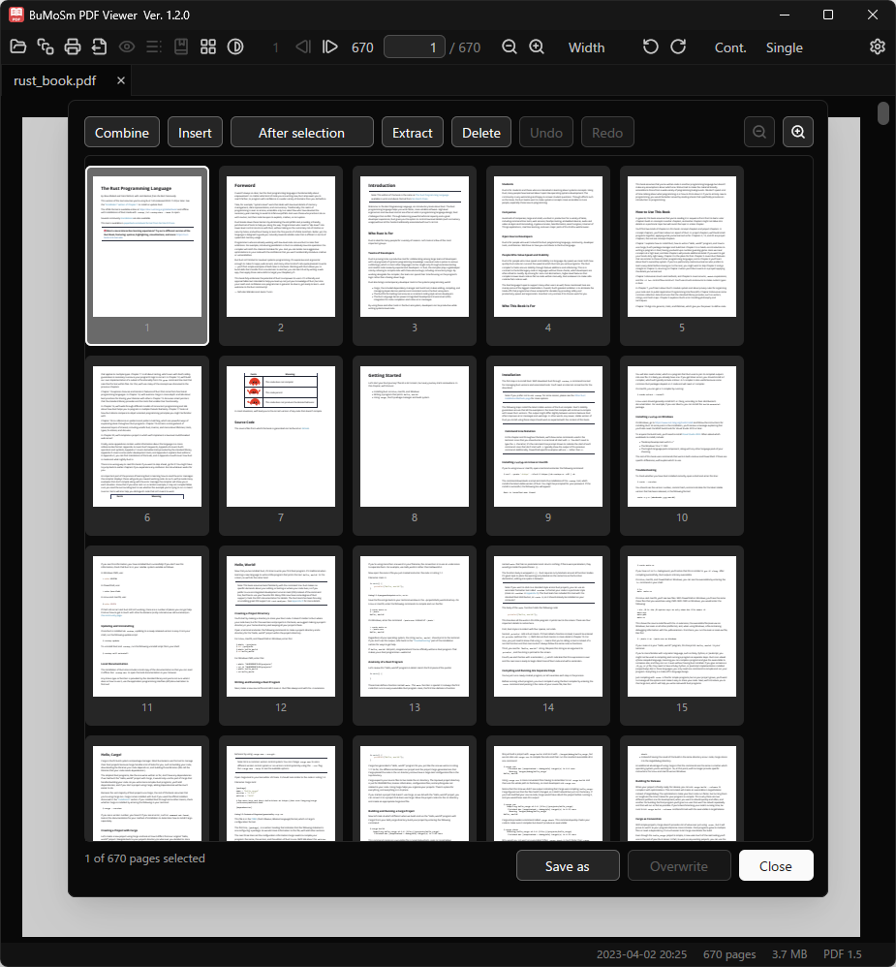The height and width of the screenshot is (967, 896).
Task: Switch to Single page view mode
Action: click(x=785, y=47)
